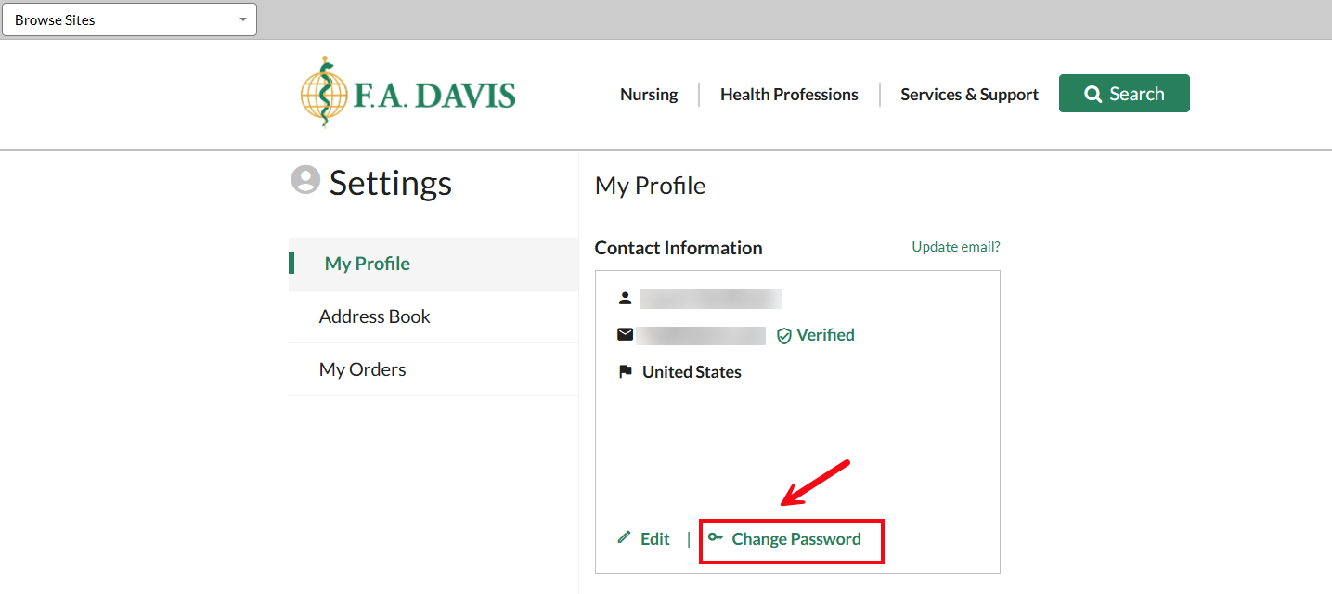Image resolution: width=1332 pixels, height=594 pixels.
Task: Click the flag icon beside United States
Action: [x=626, y=371]
